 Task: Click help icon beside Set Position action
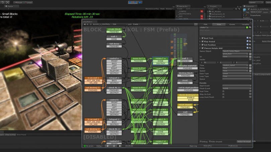point(248,45)
